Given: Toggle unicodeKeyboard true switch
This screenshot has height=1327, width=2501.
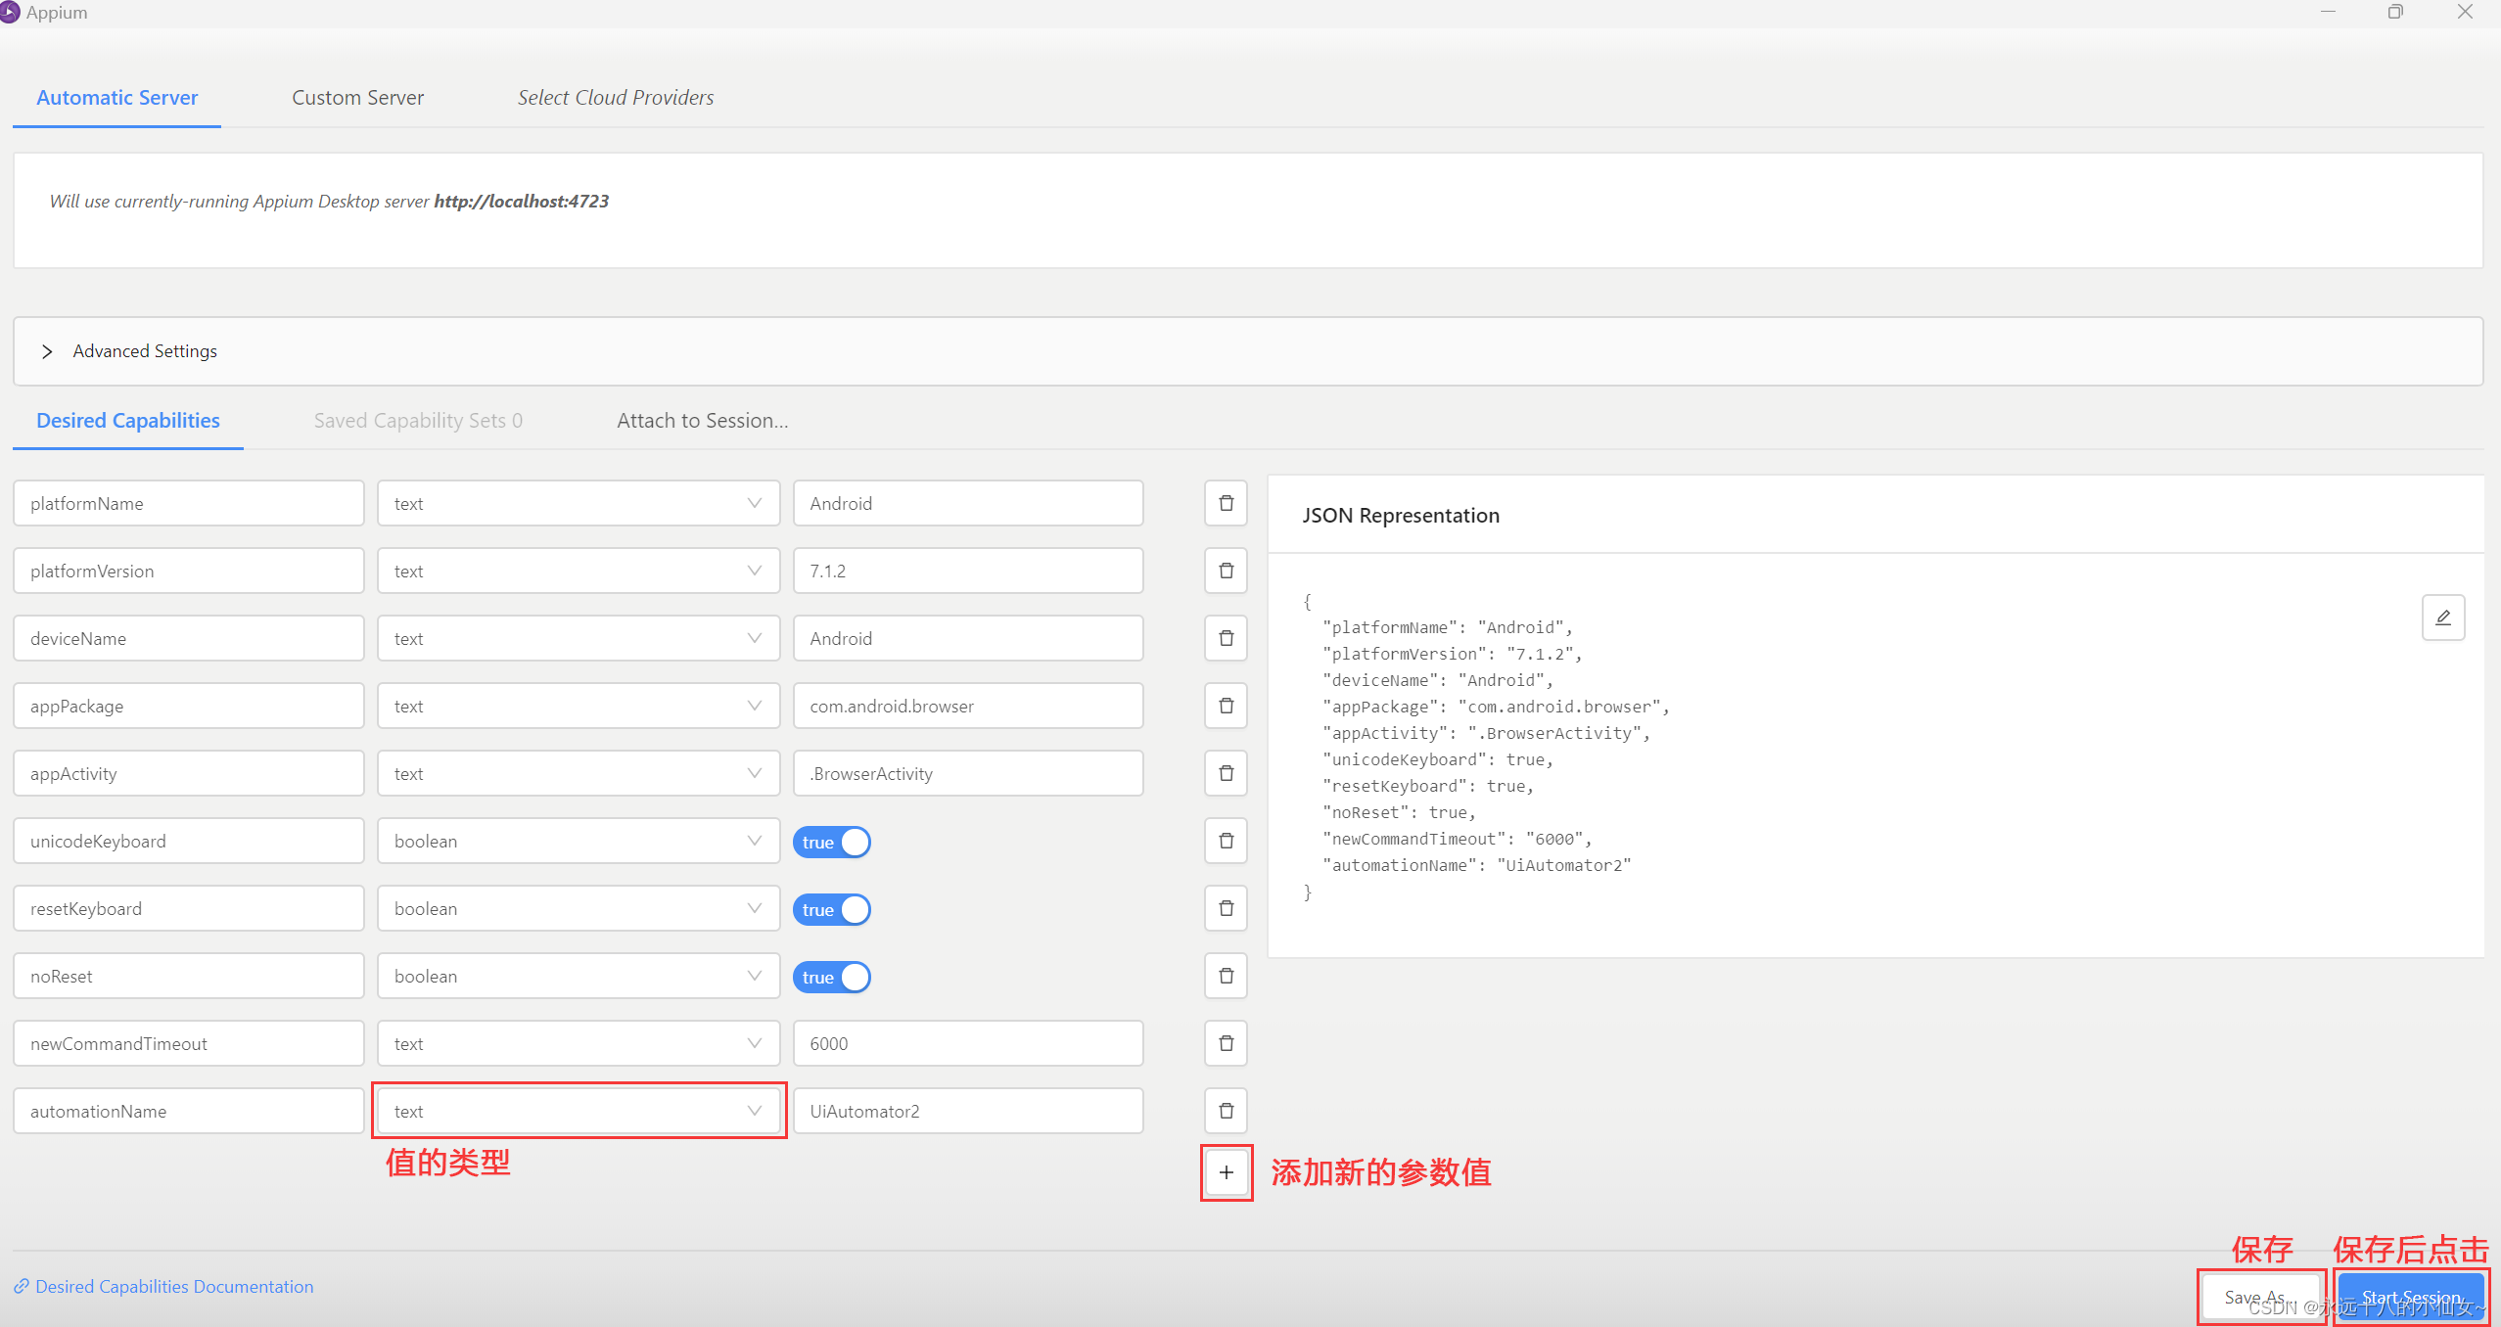Looking at the screenshot, I should coord(831,842).
